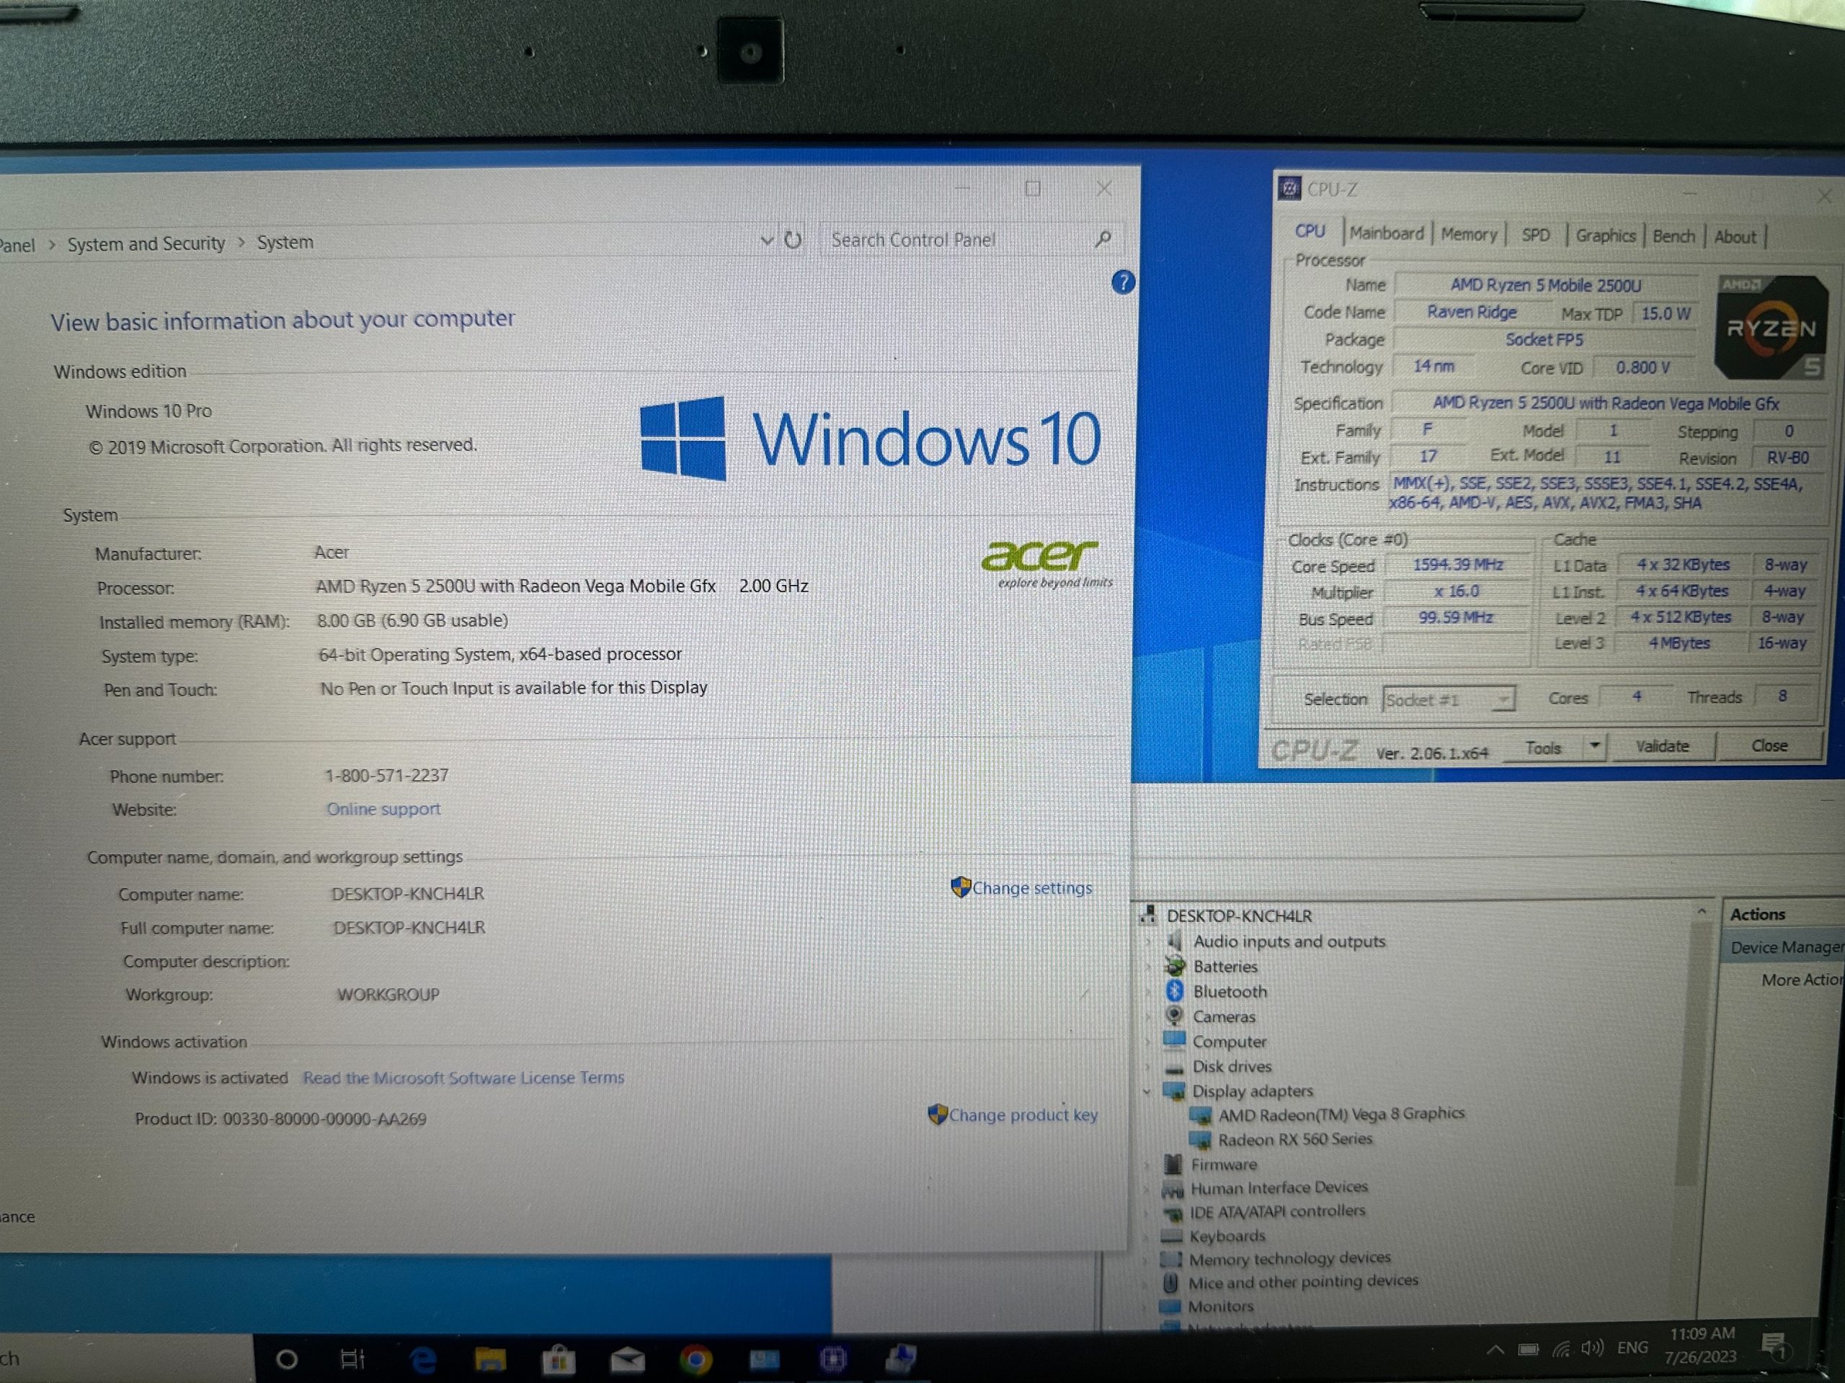Switch to CPU-Z Graphics tab
The height and width of the screenshot is (1383, 1845).
tap(1605, 236)
